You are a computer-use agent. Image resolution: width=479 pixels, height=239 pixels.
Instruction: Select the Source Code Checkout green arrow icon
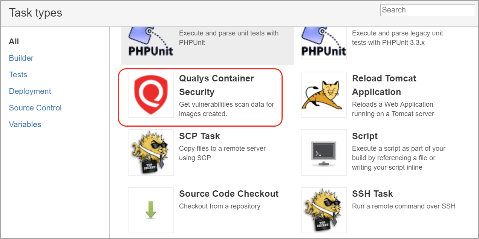[150, 210]
